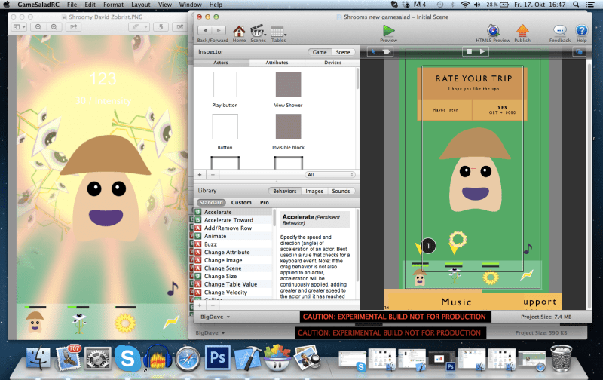603x380 pixels.
Task: Show Sounds in the Library
Action: tap(341, 191)
